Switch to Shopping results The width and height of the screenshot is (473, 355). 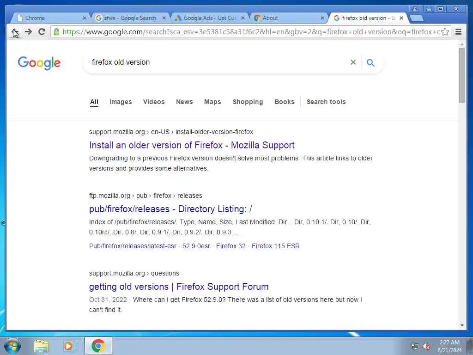point(248,102)
